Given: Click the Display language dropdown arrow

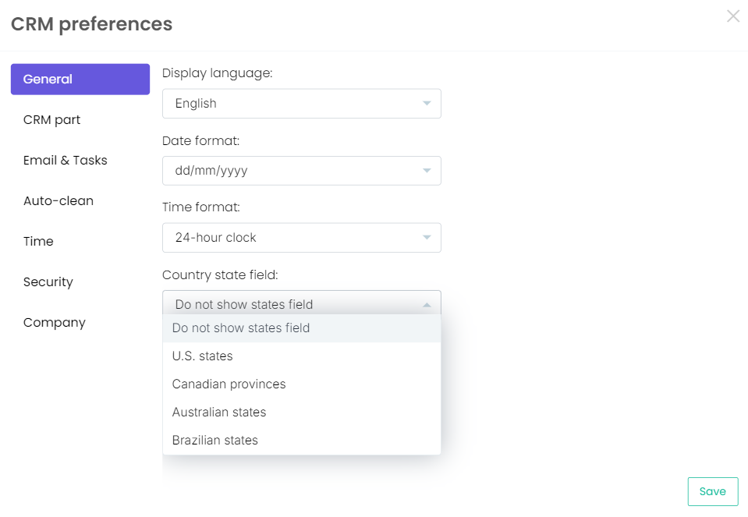Looking at the screenshot, I should [x=427, y=104].
